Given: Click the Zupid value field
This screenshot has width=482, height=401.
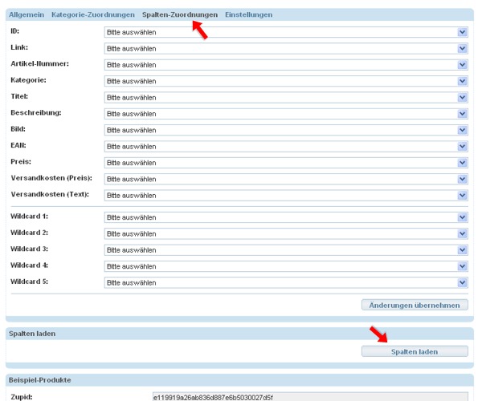Looking at the screenshot, I should click(x=310, y=397).
